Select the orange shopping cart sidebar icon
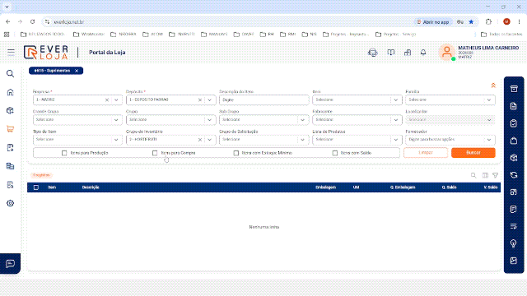This screenshot has width=527, height=296. point(10,129)
